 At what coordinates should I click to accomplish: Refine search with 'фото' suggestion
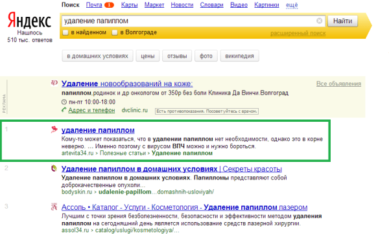coord(206,56)
